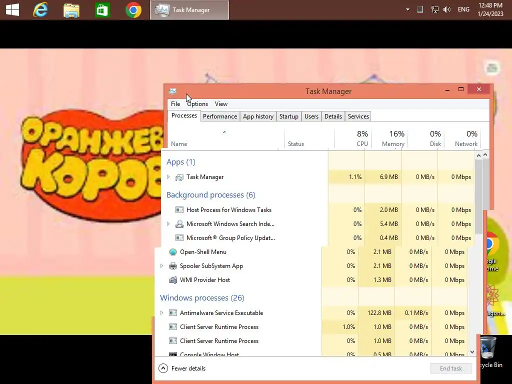Open the Windows Start button

[x=12, y=9]
